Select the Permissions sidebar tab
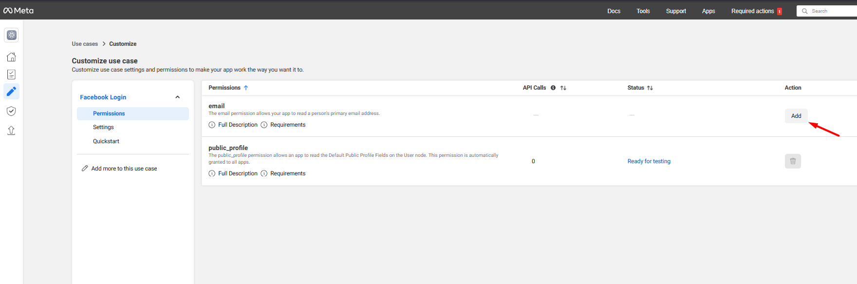 133,114
